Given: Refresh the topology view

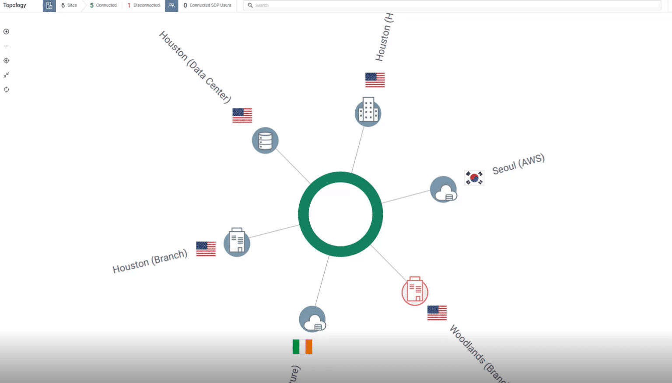Looking at the screenshot, I should coord(6,90).
